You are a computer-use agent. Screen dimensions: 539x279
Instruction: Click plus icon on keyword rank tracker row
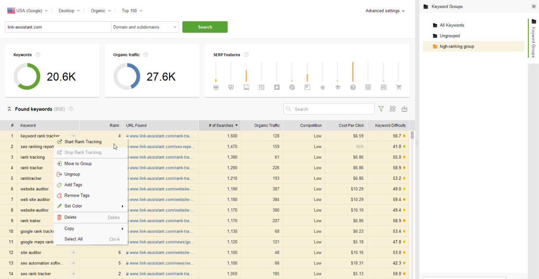coord(74,136)
